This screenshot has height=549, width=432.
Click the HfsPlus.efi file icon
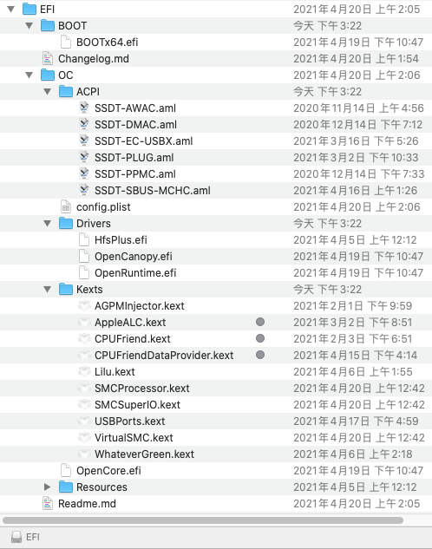(x=84, y=240)
